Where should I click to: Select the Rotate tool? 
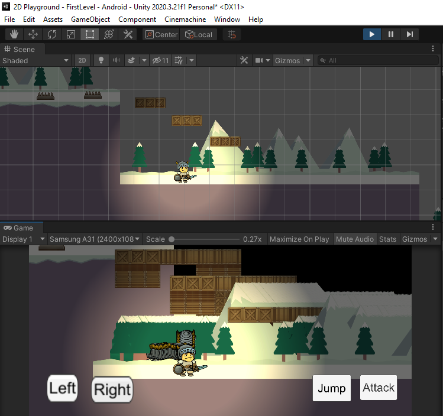click(x=52, y=34)
